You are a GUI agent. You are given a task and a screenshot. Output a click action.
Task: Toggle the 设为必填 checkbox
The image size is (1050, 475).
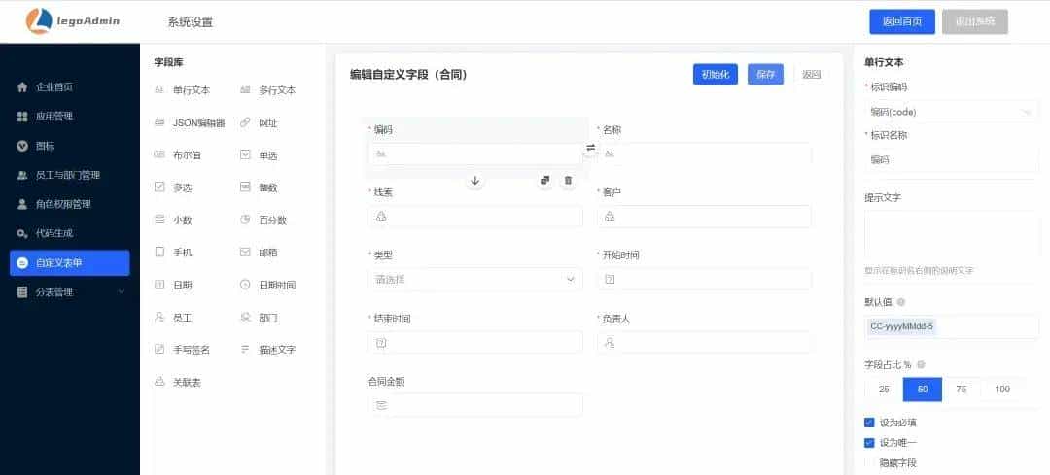coord(869,423)
